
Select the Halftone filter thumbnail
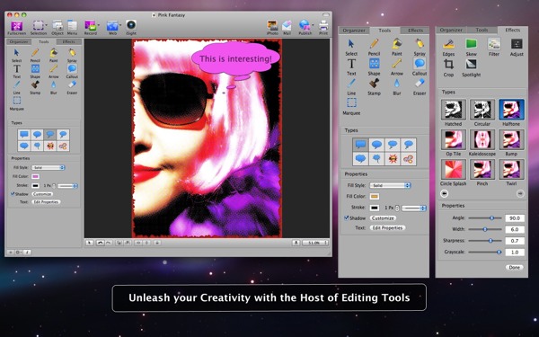511,110
